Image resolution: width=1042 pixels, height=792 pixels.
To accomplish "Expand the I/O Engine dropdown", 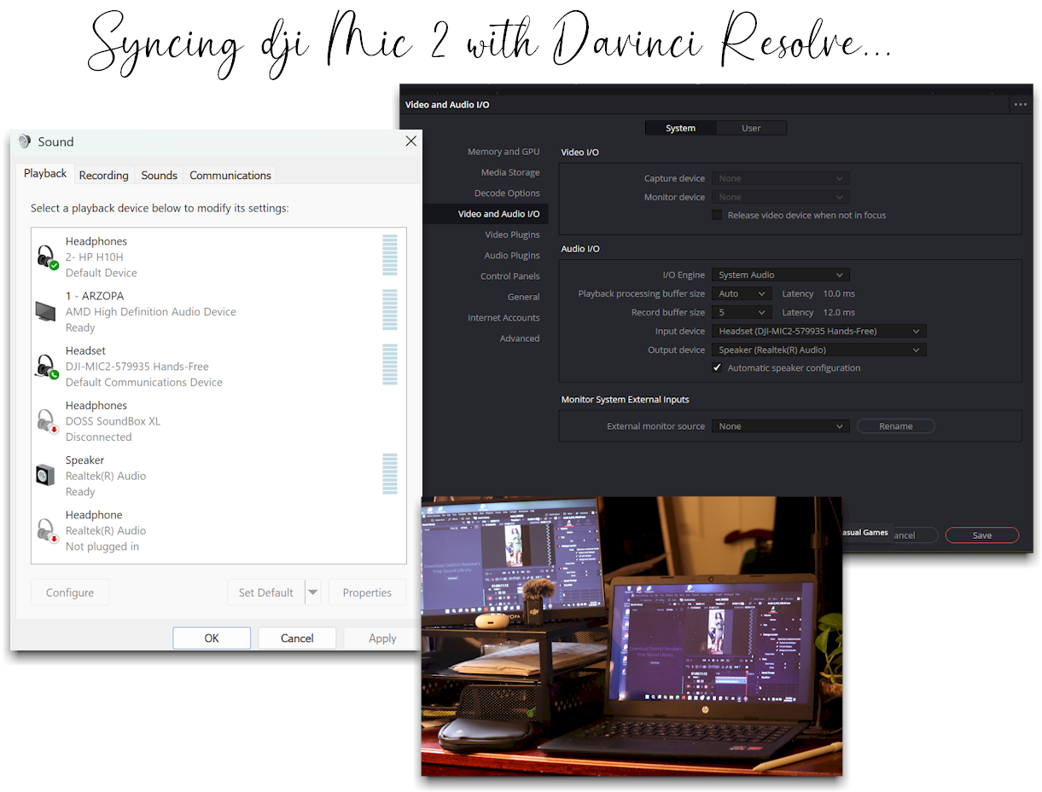I will click(x=781, y=275).
